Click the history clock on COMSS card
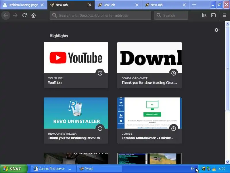Viewport: 230px width, 173px height. pyautogui.click(x=174, y=129)
